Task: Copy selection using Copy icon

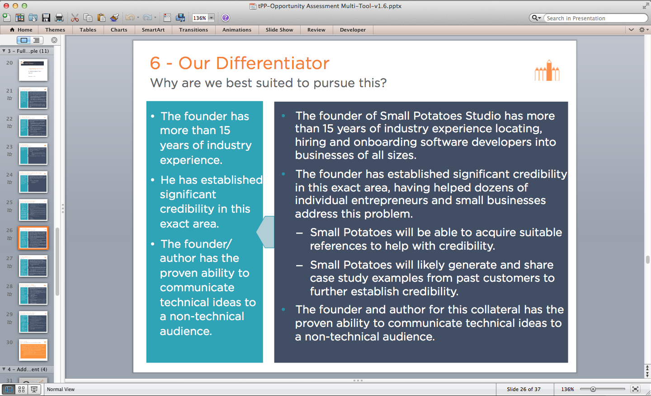Action: pos(88,18)
